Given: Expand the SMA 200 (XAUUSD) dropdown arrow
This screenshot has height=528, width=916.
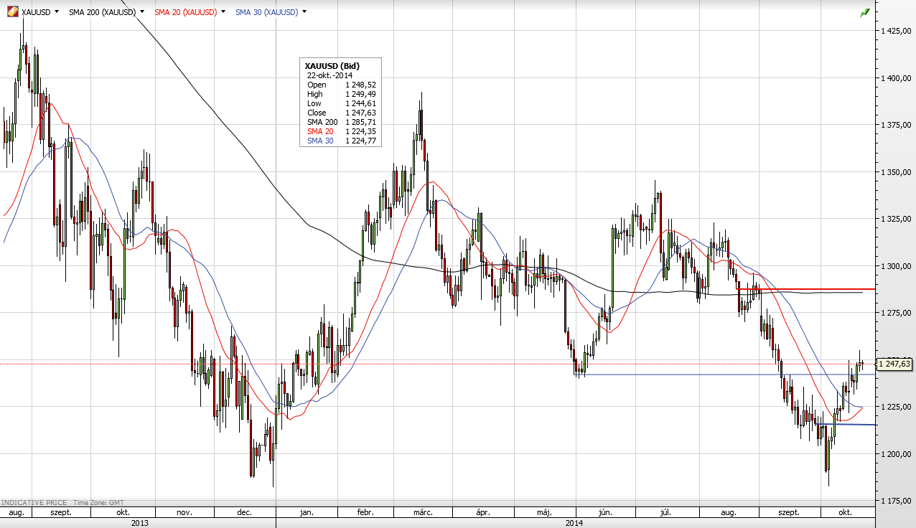Looking at the screenshot, I should click(x=142, y=12).
